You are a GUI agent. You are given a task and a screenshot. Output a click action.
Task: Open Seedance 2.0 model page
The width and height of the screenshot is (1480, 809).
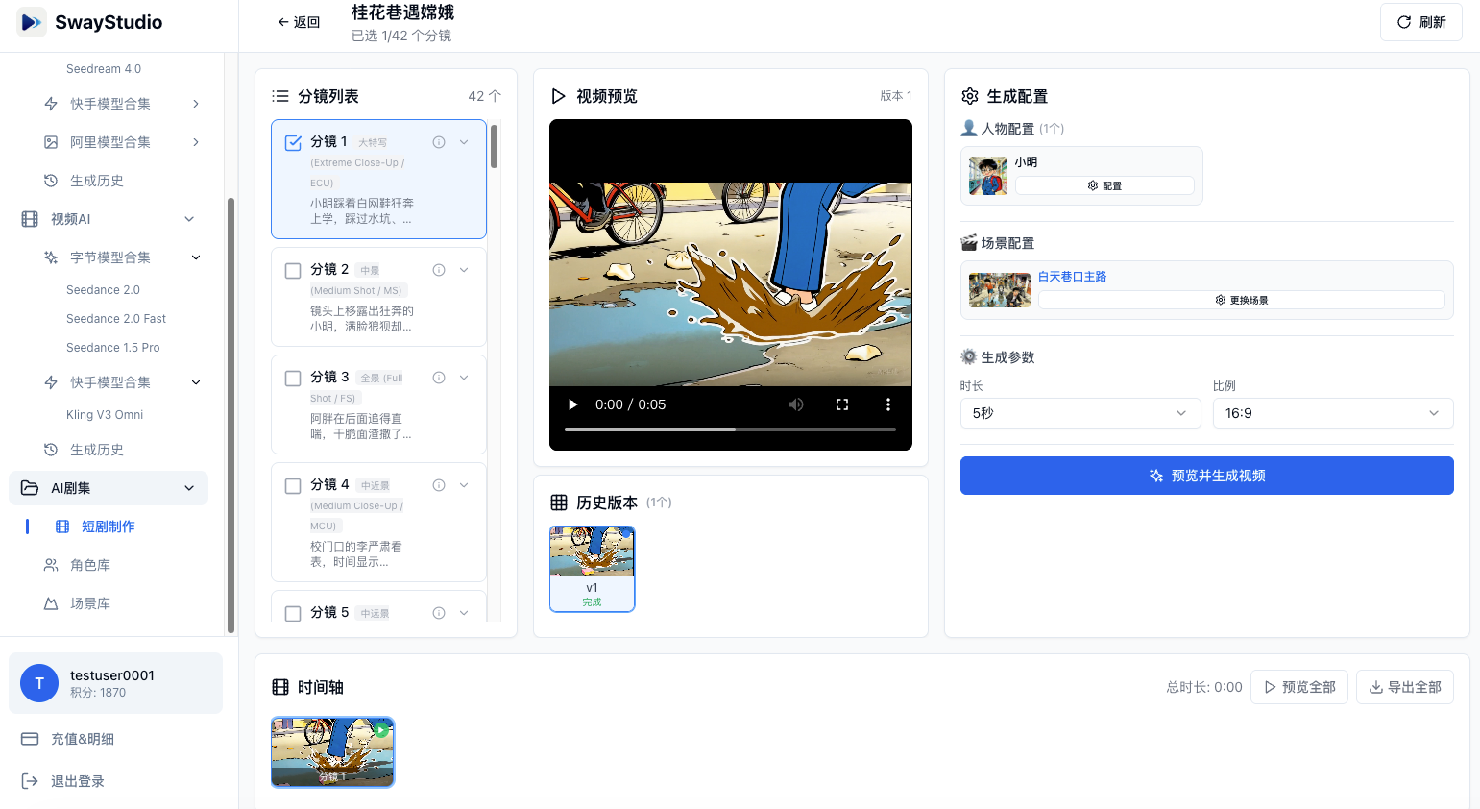(103, 290)
